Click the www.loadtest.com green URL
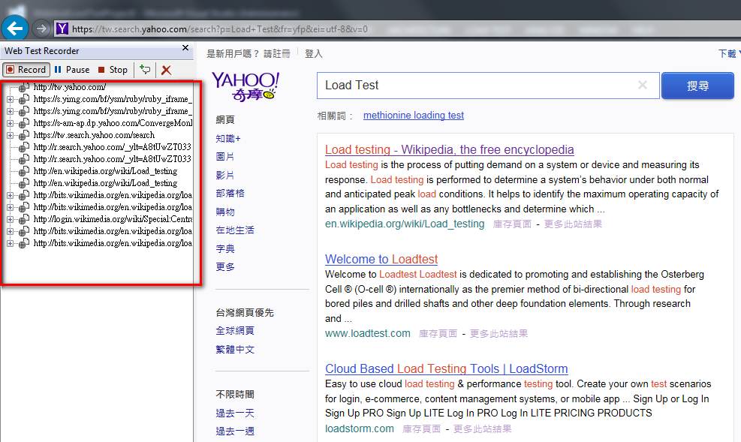This screenshot has height=442, width=741. click(x=368, y=333)
